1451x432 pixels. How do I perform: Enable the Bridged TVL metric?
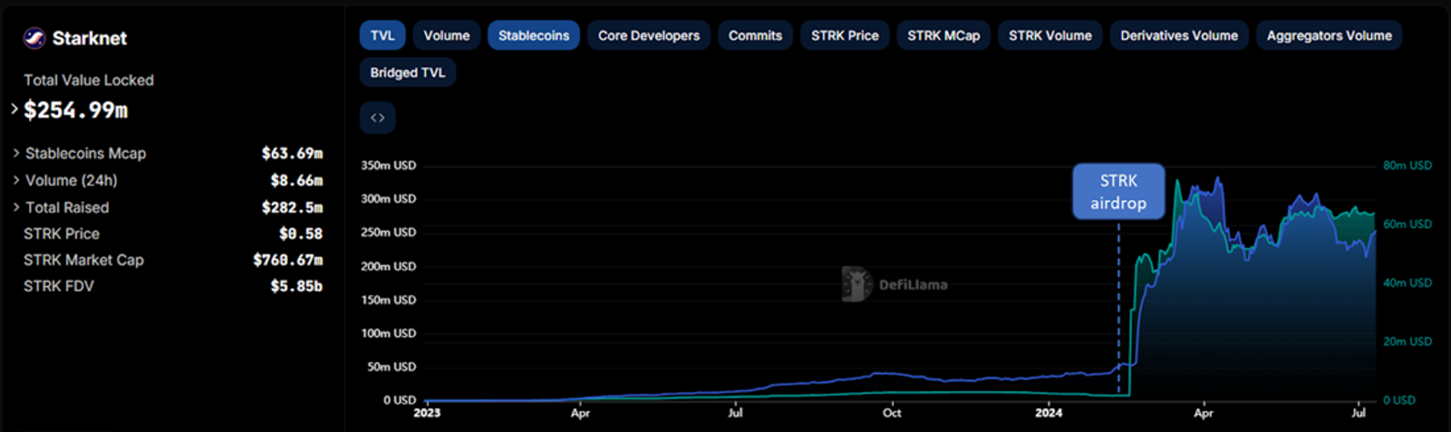tap(408, 72)
